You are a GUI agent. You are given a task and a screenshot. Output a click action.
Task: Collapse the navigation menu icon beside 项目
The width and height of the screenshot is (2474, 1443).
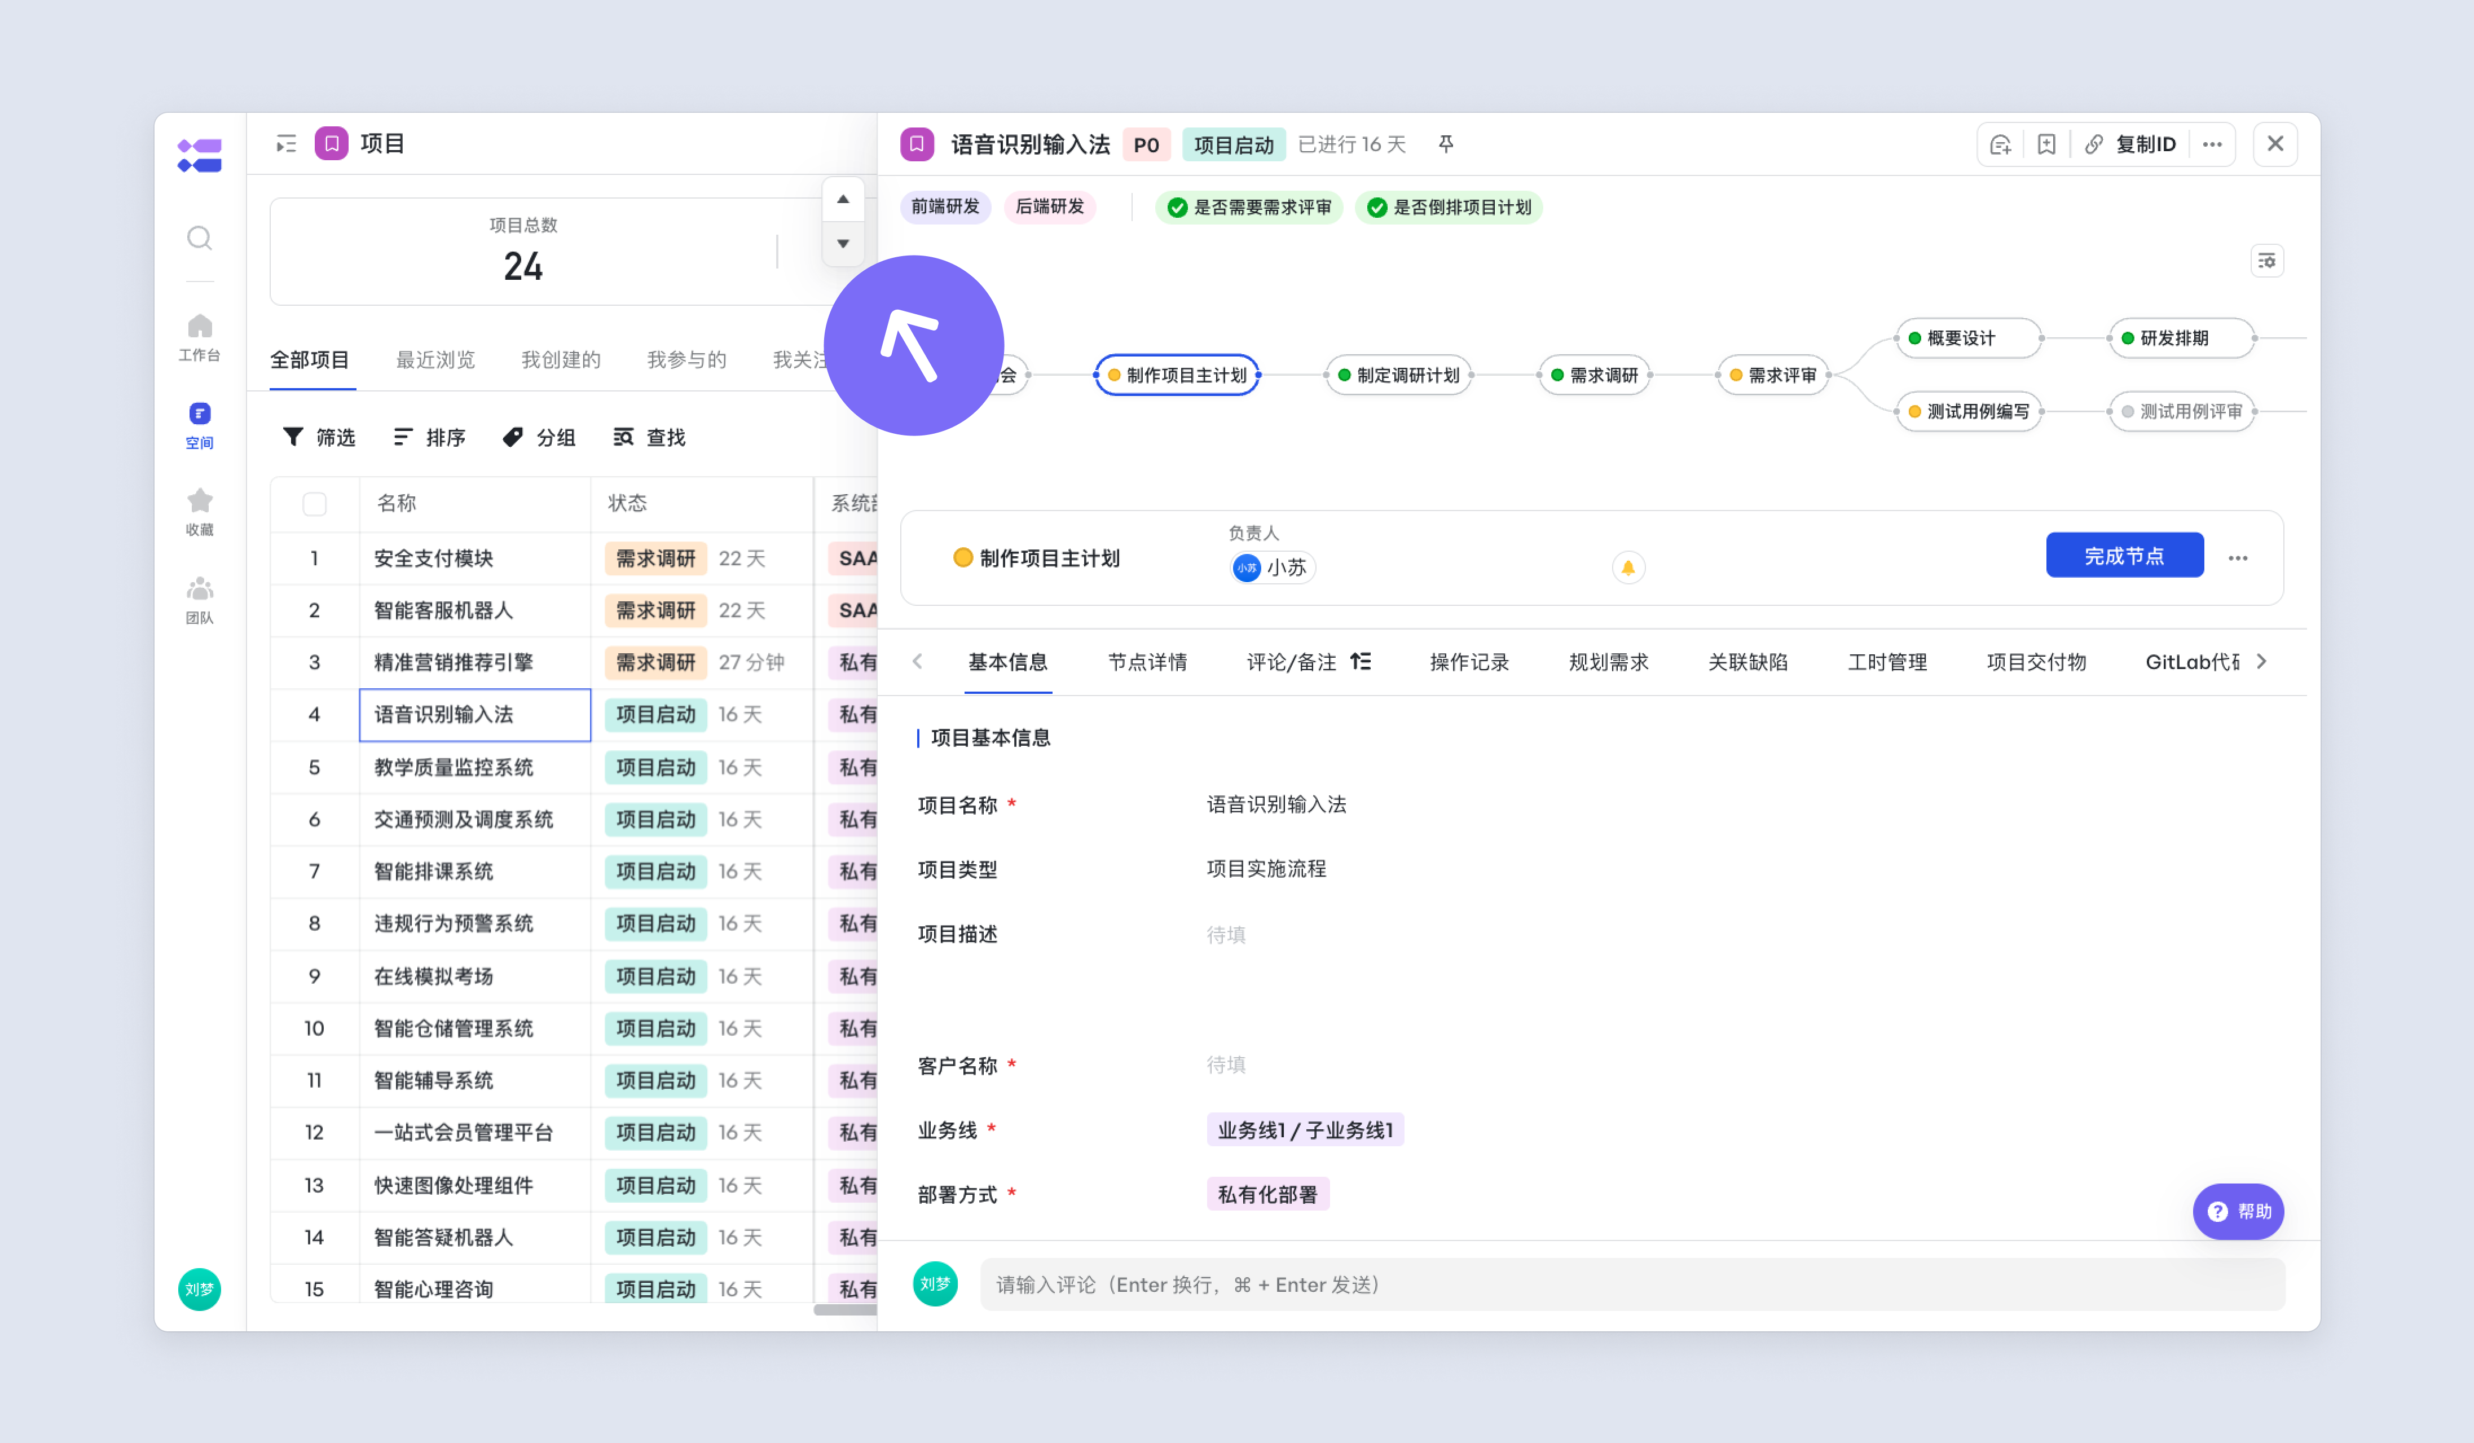click(285, 144)
